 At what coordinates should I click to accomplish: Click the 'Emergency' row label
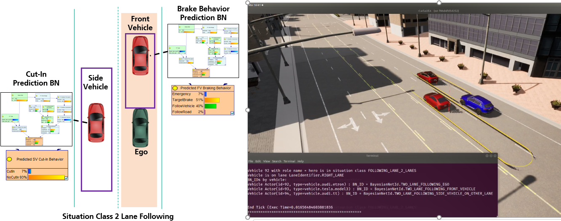tap(181, 94)
